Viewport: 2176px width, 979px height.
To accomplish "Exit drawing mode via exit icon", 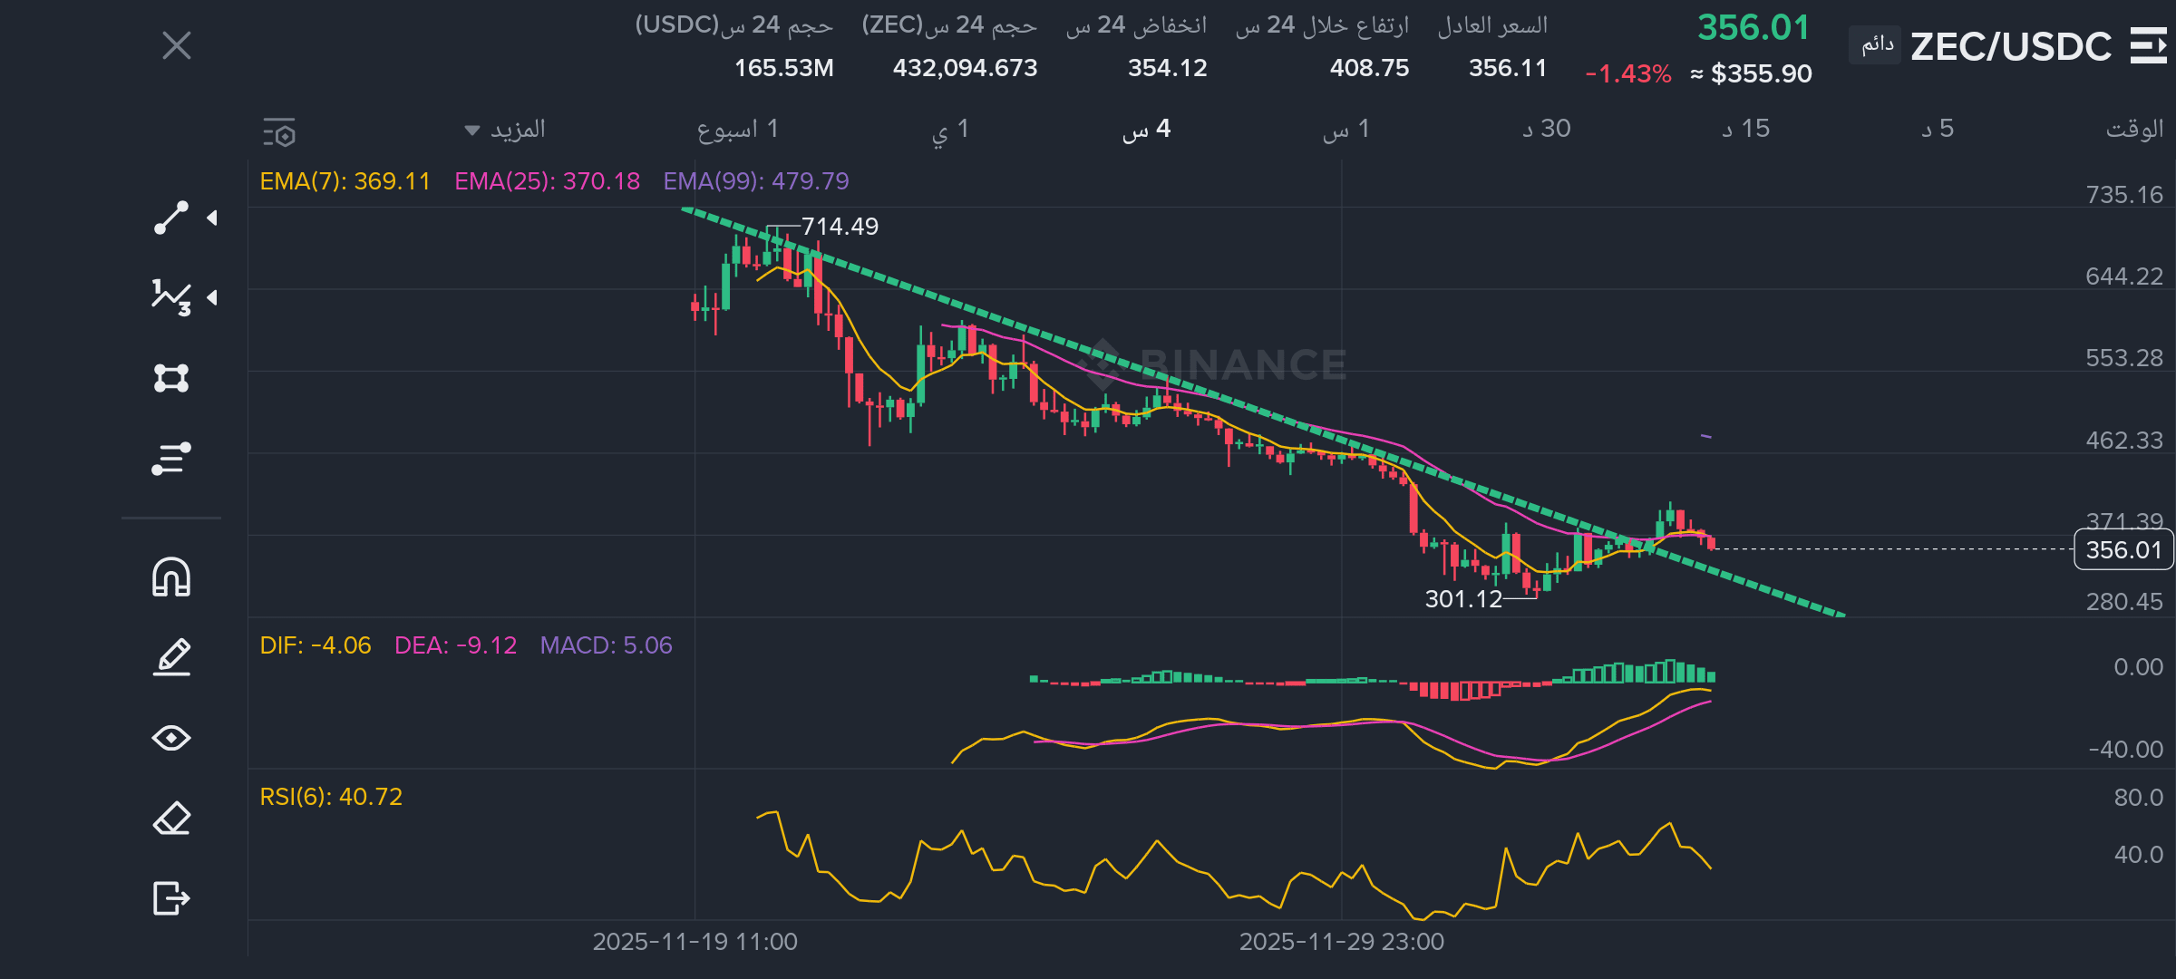I will (x=170, y=898).
